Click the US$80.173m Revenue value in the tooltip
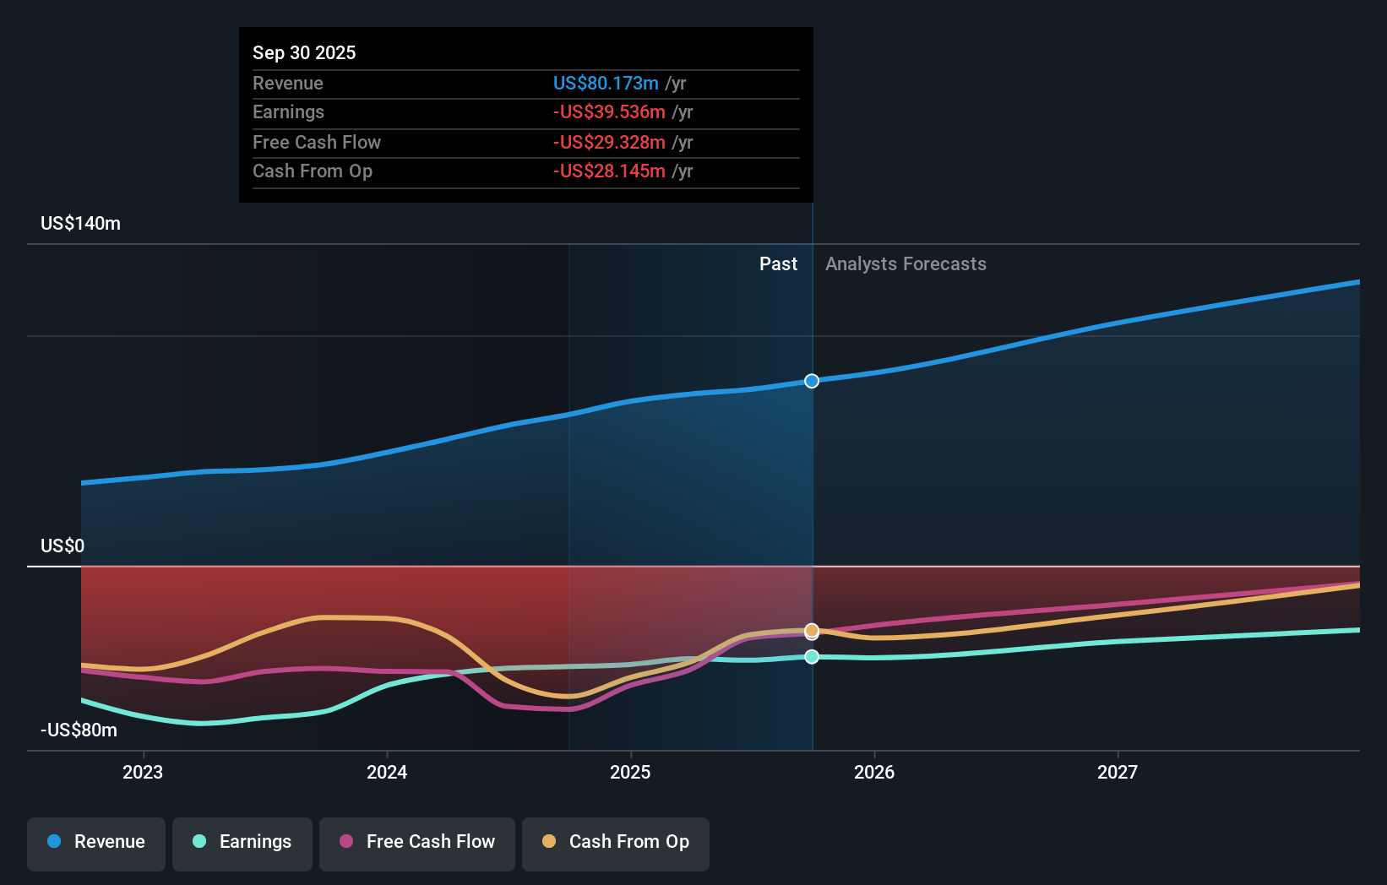This screenshot has width=1387, height=885. click(605, 83)
